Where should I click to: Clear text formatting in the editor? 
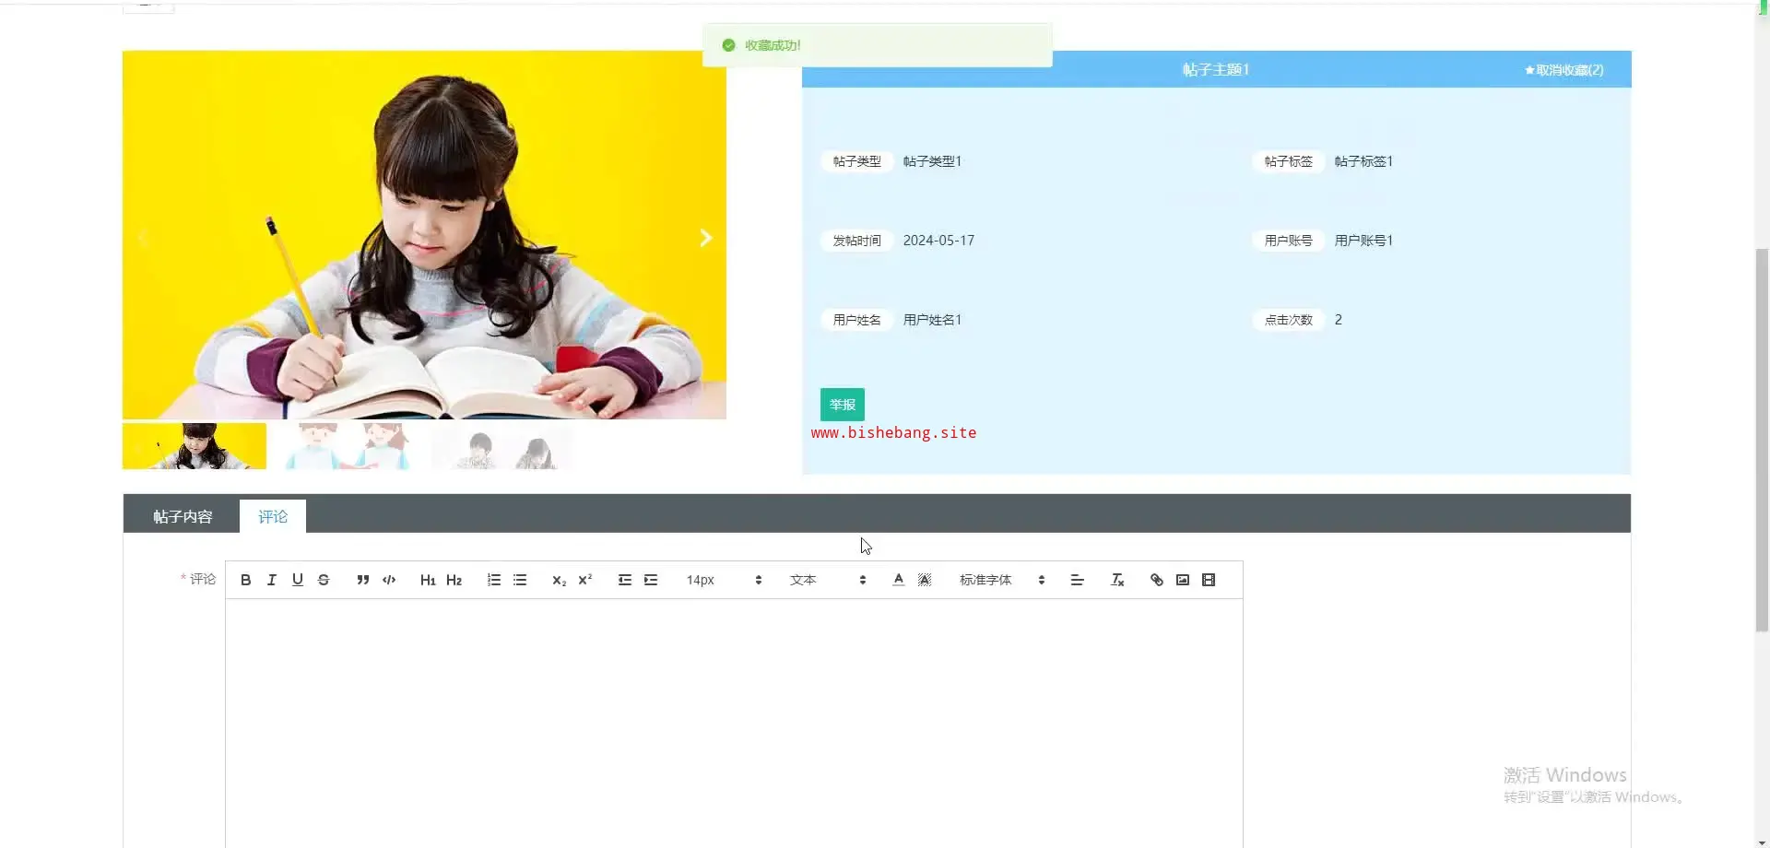[x=1117, y=580]
